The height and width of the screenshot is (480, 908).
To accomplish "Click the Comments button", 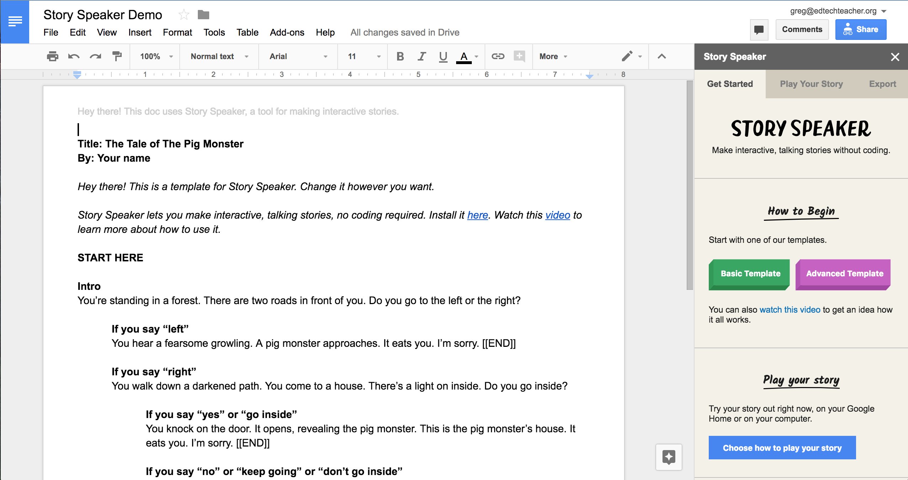I will (802, 30).
